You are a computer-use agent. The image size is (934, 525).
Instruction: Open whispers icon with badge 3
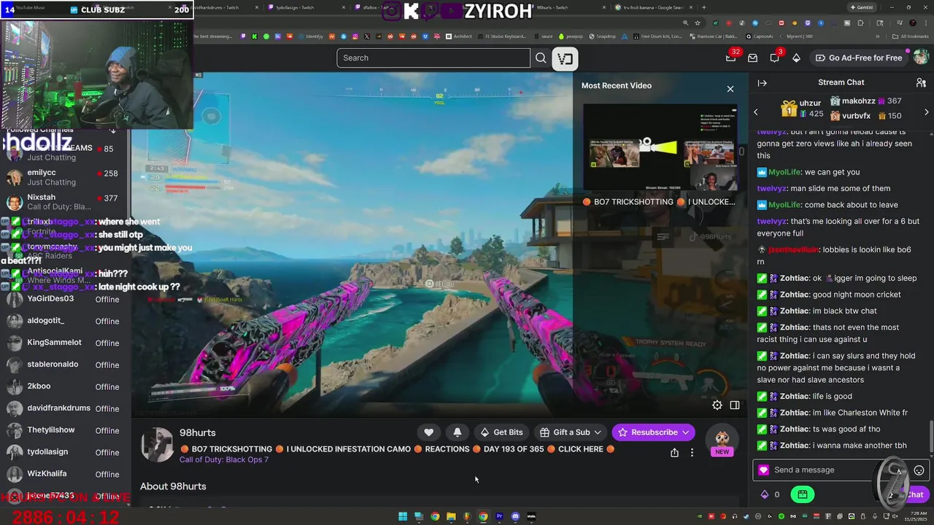(x=775, y=58)
